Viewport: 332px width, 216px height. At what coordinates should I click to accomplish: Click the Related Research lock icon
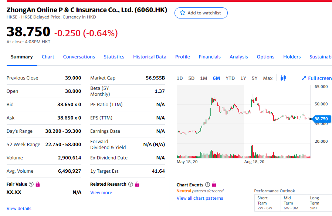tap(137, 184)
